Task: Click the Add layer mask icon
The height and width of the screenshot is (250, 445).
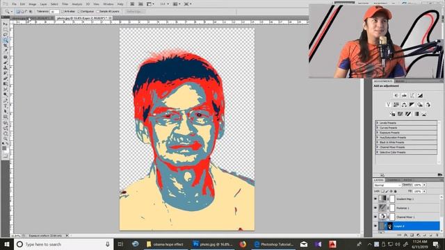Action: pos(412,235)
